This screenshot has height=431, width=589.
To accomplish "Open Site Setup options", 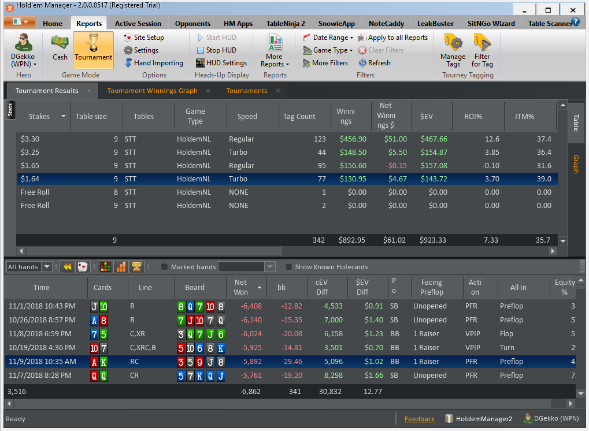I will 145,38.
